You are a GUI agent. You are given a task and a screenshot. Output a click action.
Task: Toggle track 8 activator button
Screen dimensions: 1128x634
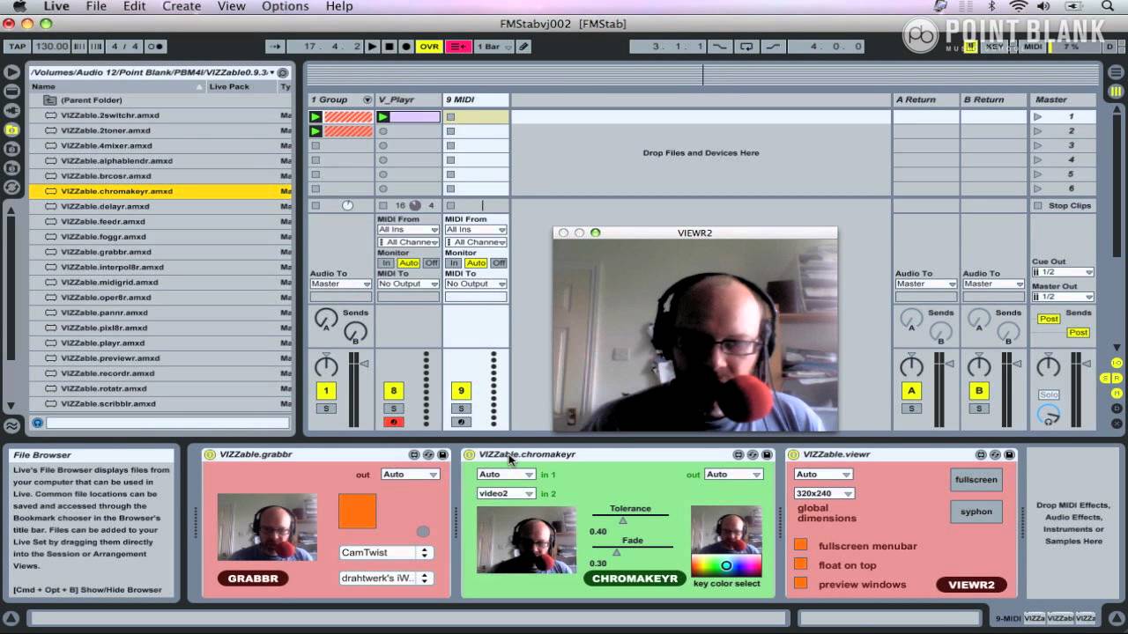click(x=394, y=391)
